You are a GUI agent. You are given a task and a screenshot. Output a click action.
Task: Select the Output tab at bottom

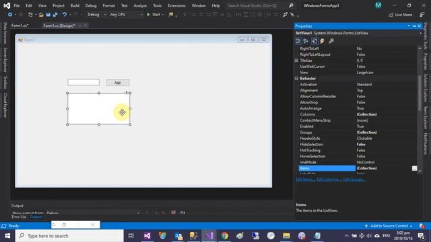point(36,216)
